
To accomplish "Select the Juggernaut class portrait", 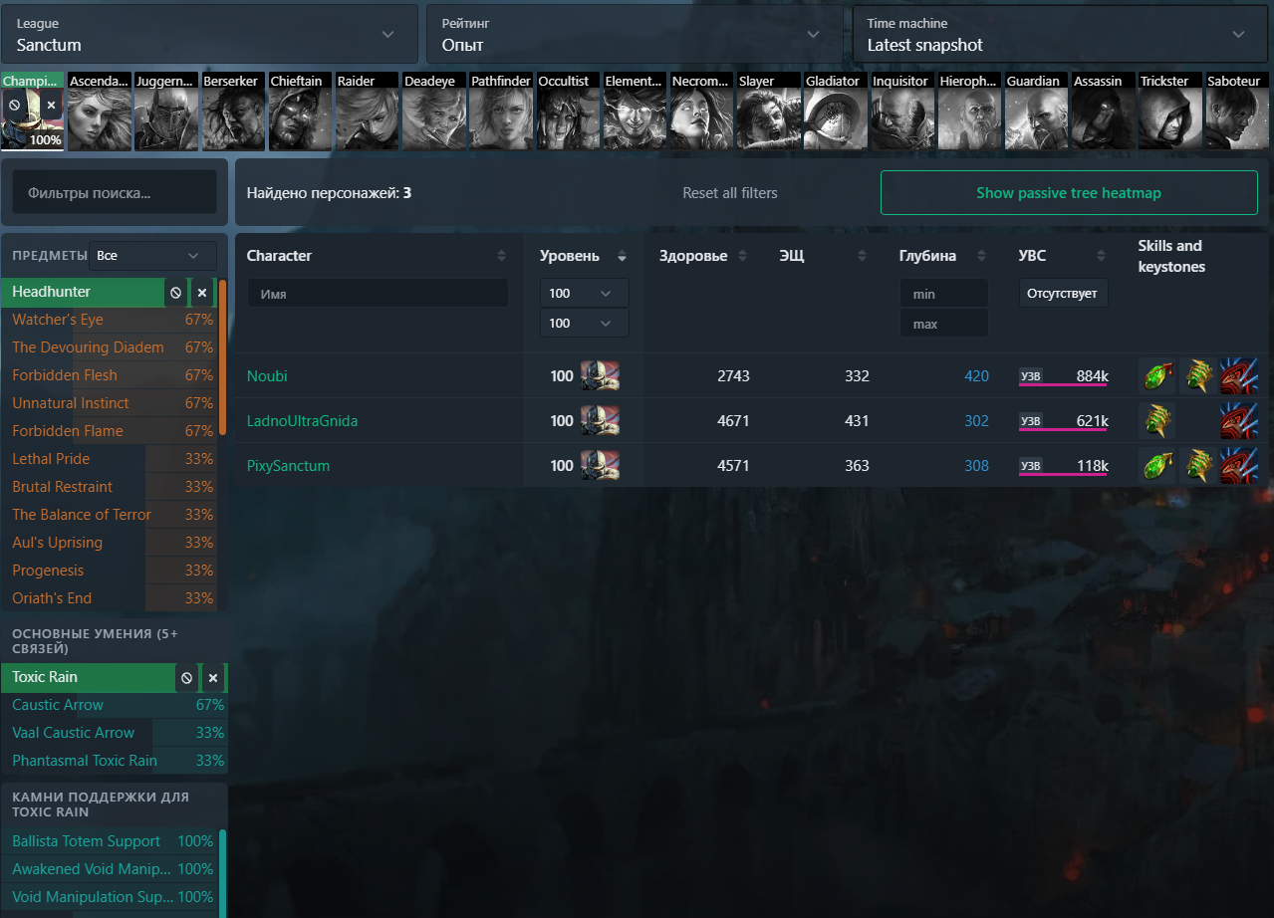I will pos(166,112).
